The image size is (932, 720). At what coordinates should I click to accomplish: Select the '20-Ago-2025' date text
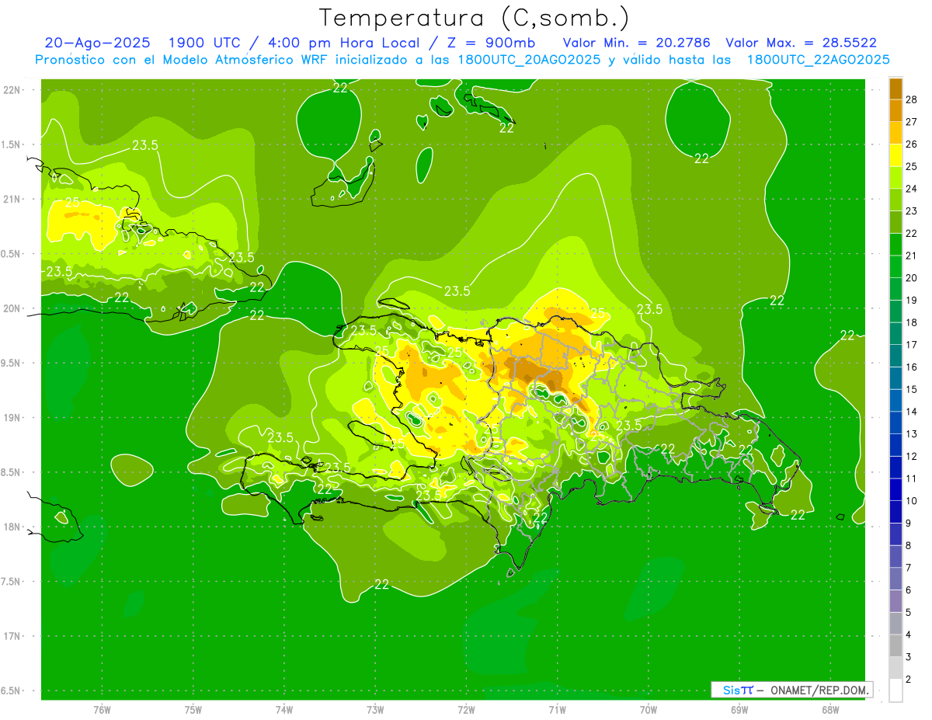[x=97, y=43]
